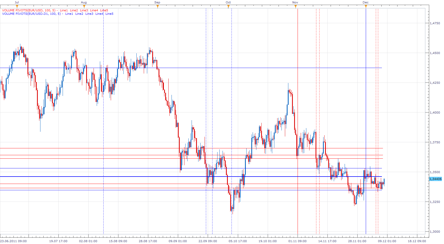Click the Dec orange month marker triangle
Viewport: 444px width, 244px height.
tap(366, 7)
